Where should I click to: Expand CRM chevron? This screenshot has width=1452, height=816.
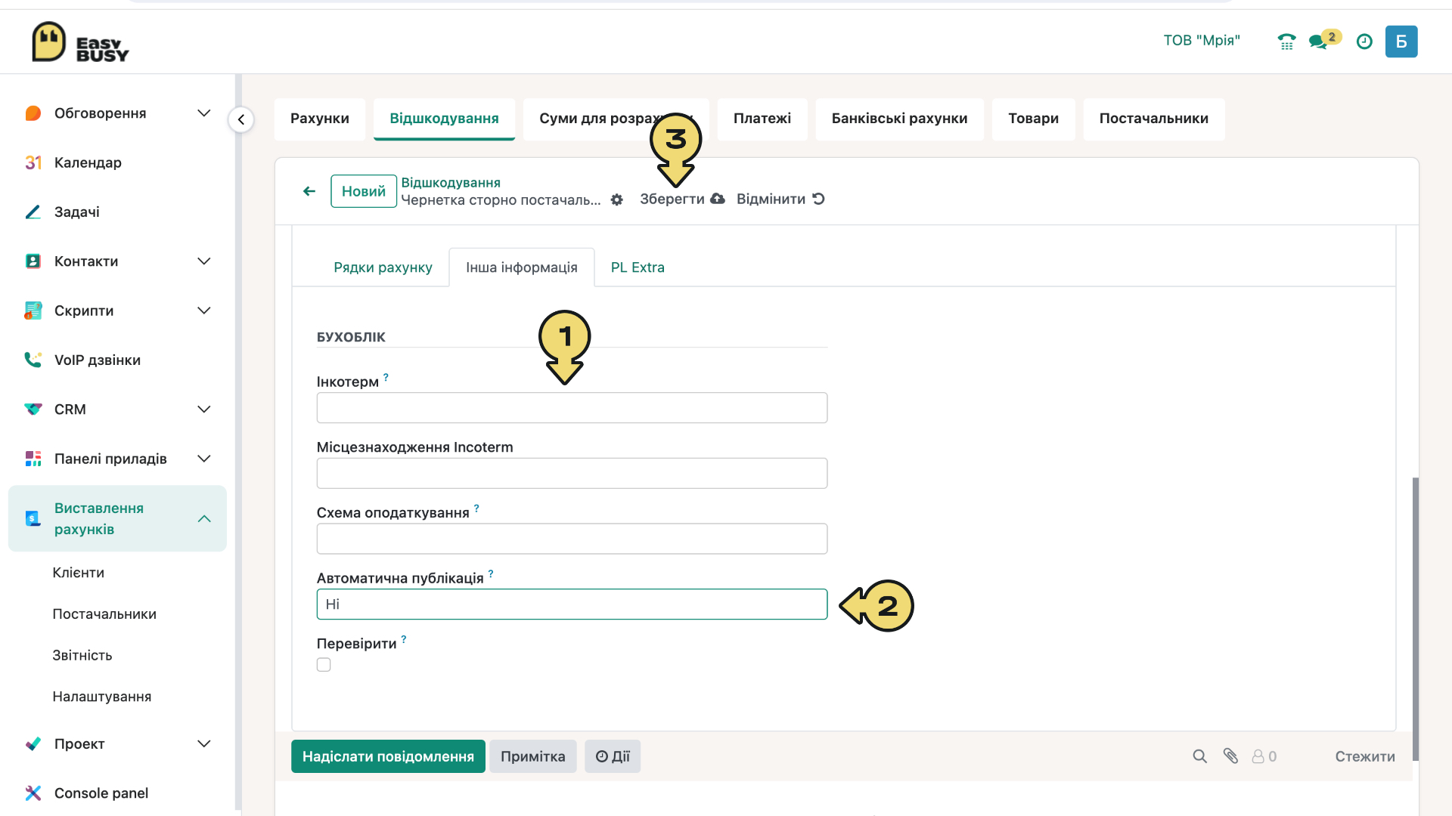pos(203,410)
